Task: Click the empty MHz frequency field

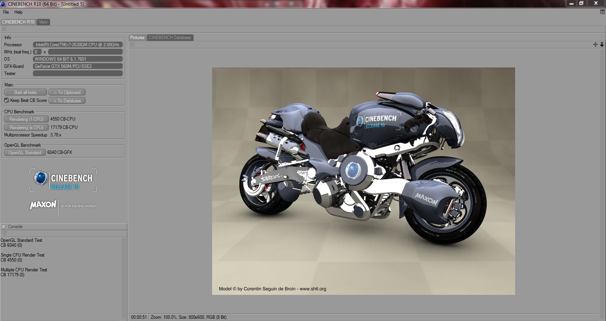Action: click(85, 52)
